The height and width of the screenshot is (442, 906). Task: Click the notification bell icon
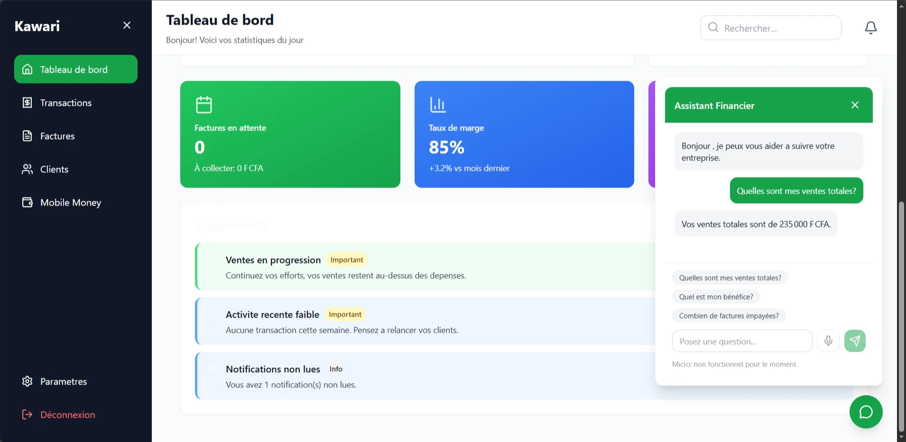point(870,28)
